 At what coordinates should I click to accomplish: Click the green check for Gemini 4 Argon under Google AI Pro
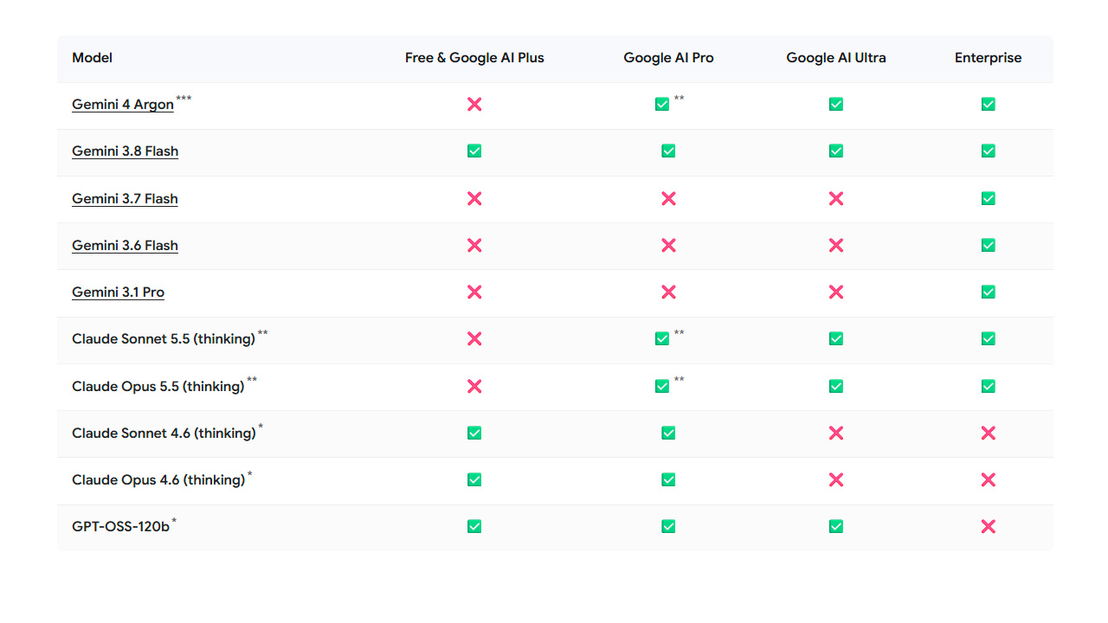tap(662, 105)
